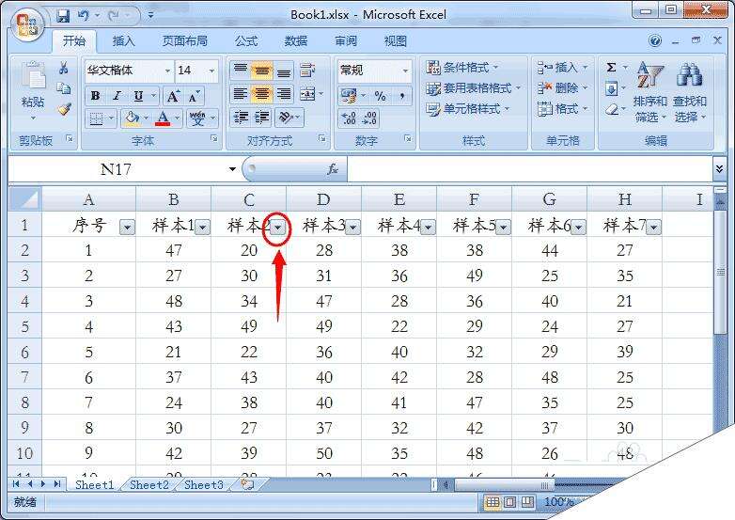Click the 格式 cells button
Image resolution: width=735 pixels, height=520 pixels.
(x=562, y=109)
